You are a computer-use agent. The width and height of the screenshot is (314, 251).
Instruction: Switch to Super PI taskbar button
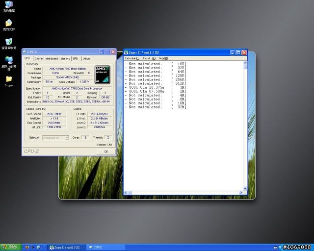67,248
